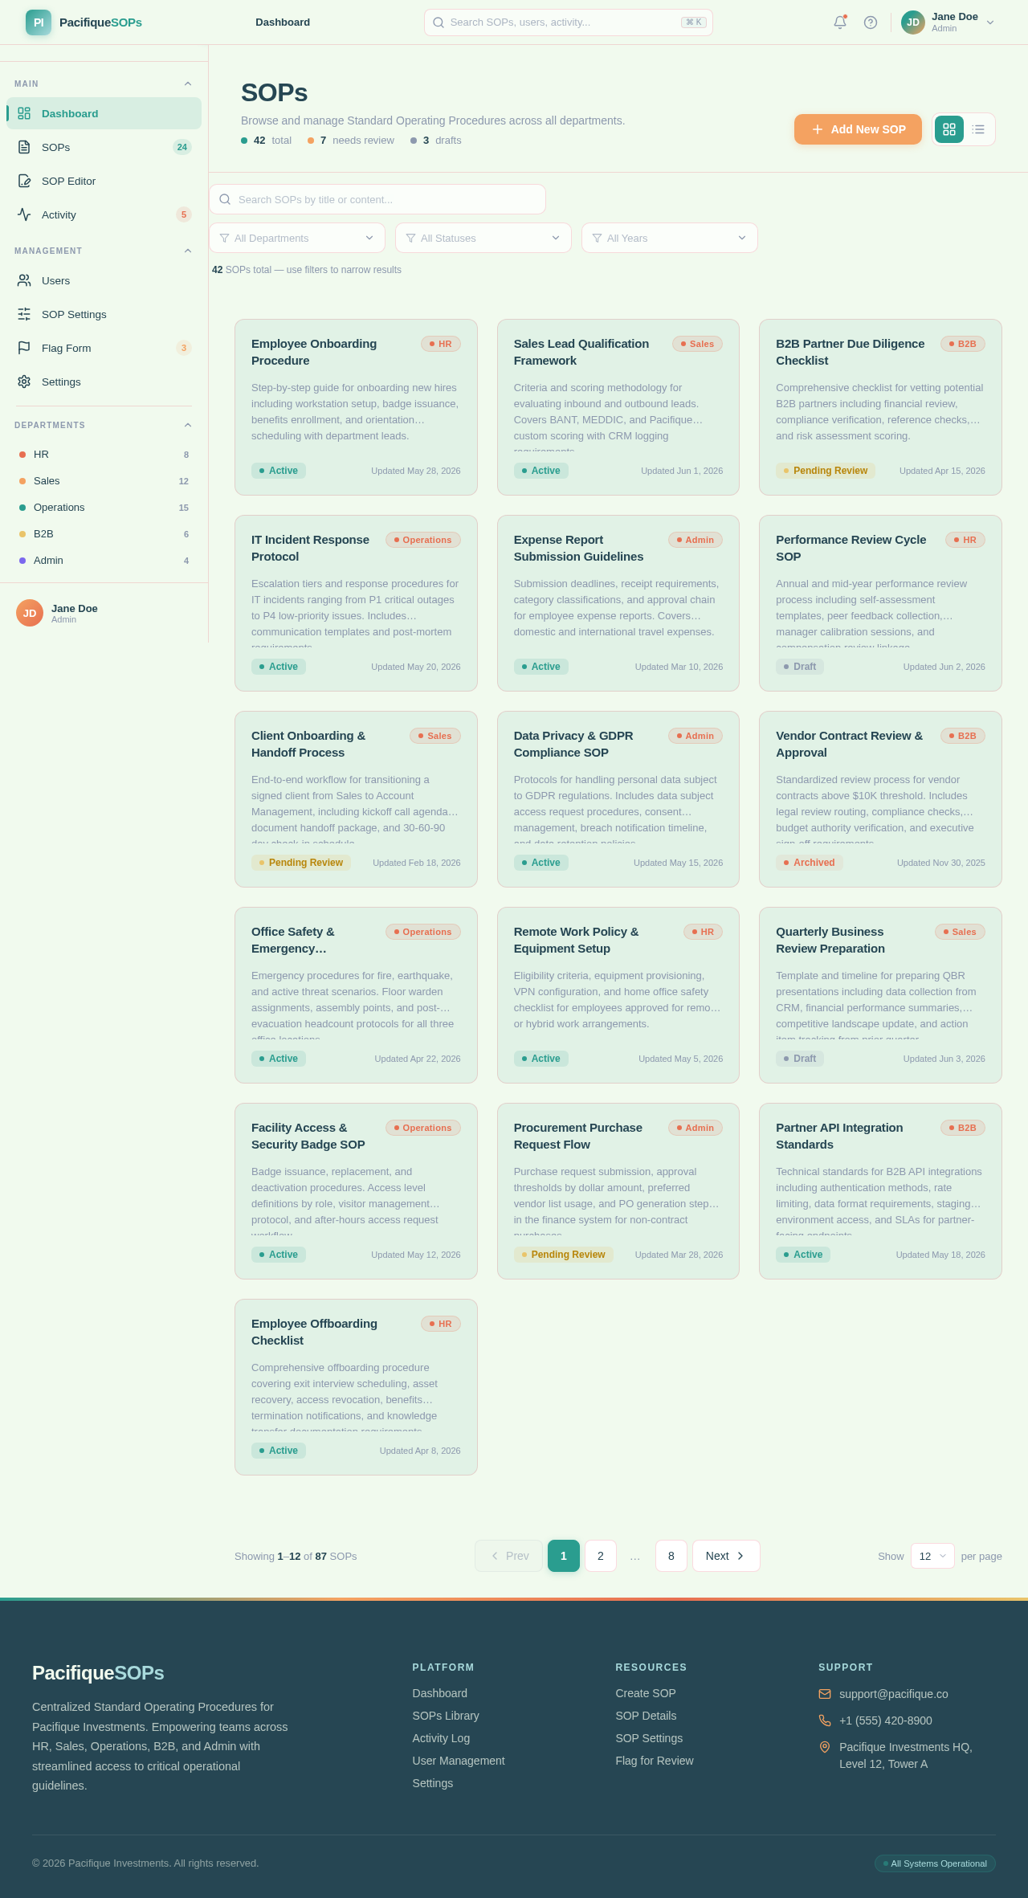1028x1898 pixels.
Task: Open SOP Settings sliders item
Action: [x=104, y=314]
